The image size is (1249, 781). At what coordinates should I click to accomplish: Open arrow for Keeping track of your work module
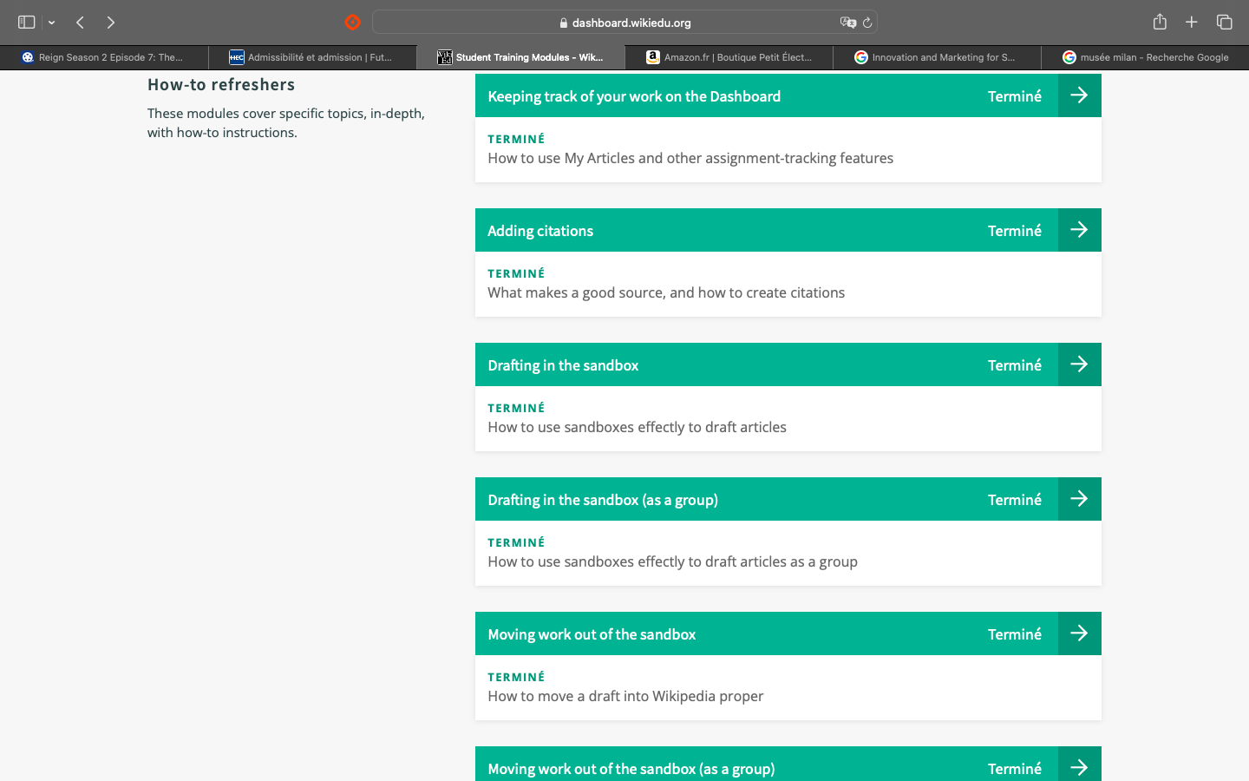(1079, 95)
